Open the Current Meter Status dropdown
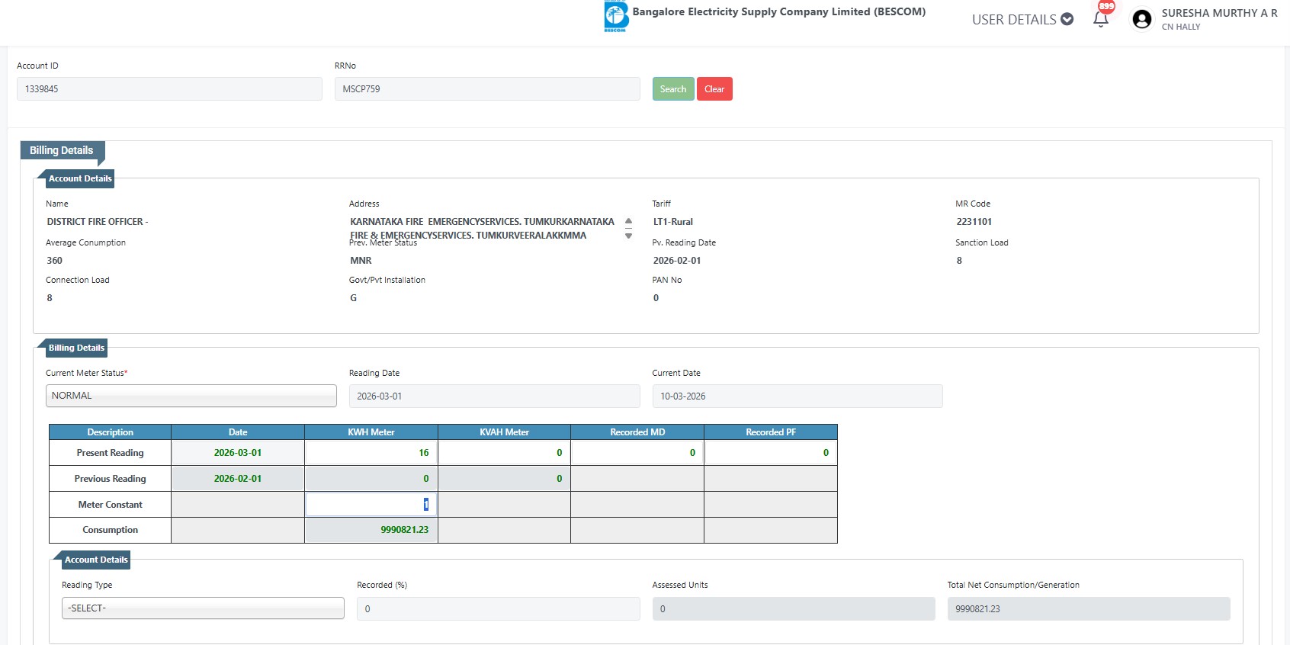 tap(191, 396)
